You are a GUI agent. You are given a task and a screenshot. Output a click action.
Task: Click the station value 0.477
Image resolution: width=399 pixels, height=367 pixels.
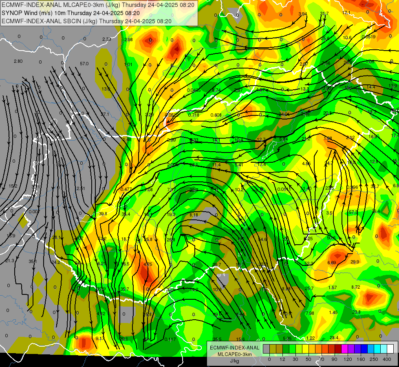[x=126, y=189]
